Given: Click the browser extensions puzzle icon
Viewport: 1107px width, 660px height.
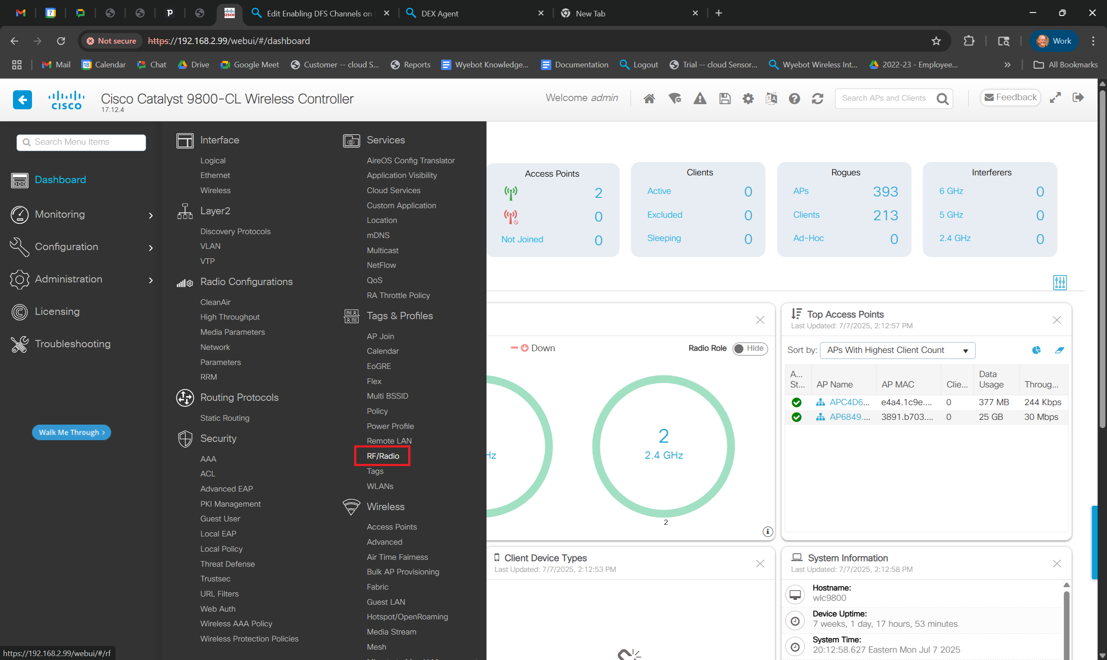Looking at the screenshot, I should (x=969, y=41).
